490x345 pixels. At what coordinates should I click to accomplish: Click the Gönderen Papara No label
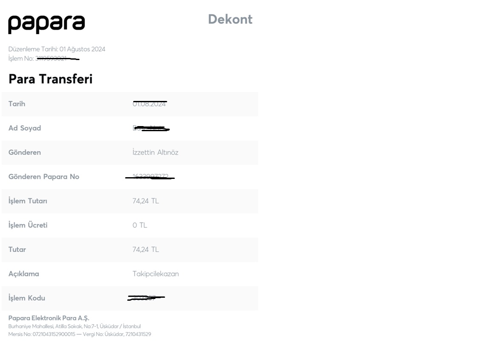pos(44,177)
